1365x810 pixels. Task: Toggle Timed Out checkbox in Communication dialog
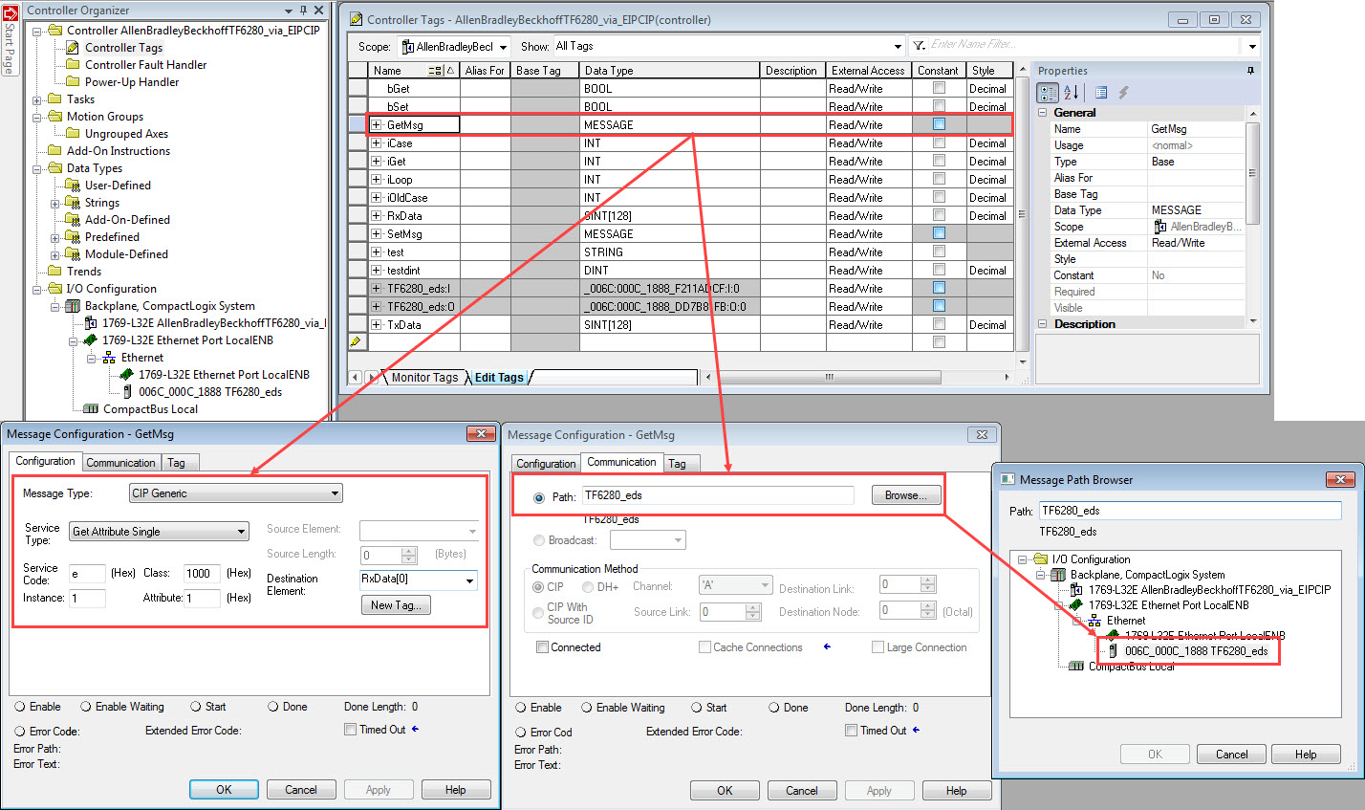[x=851, y=731]
